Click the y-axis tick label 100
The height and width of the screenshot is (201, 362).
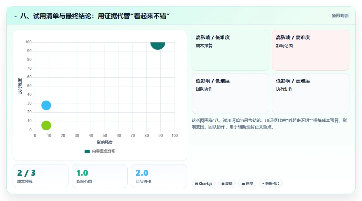point(28,42)
